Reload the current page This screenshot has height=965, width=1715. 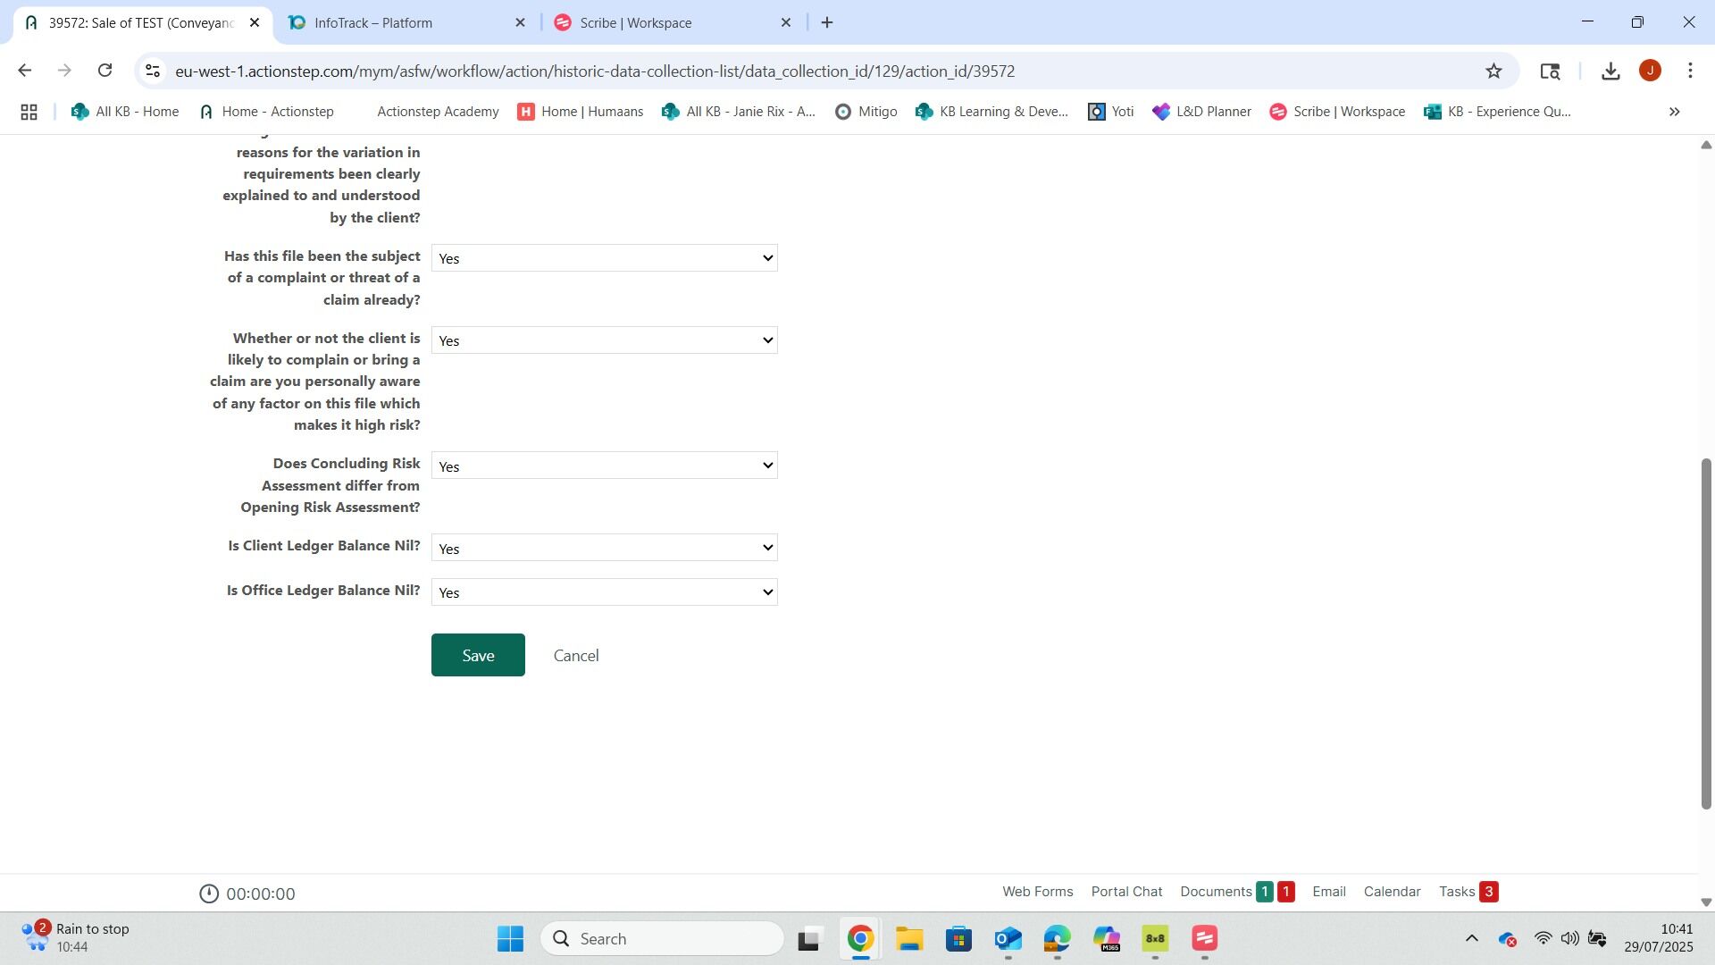click(105, 71)
